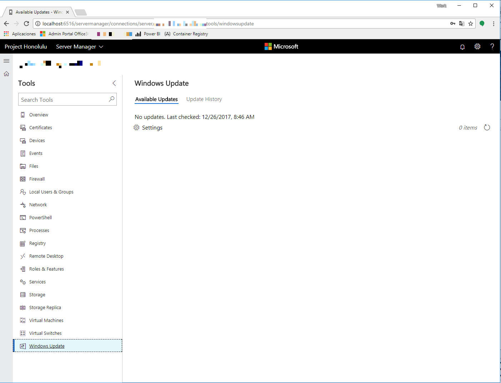Go to the home connections icon
The width and height of the screenshot is (501, 383).
[x=6, y=74]
